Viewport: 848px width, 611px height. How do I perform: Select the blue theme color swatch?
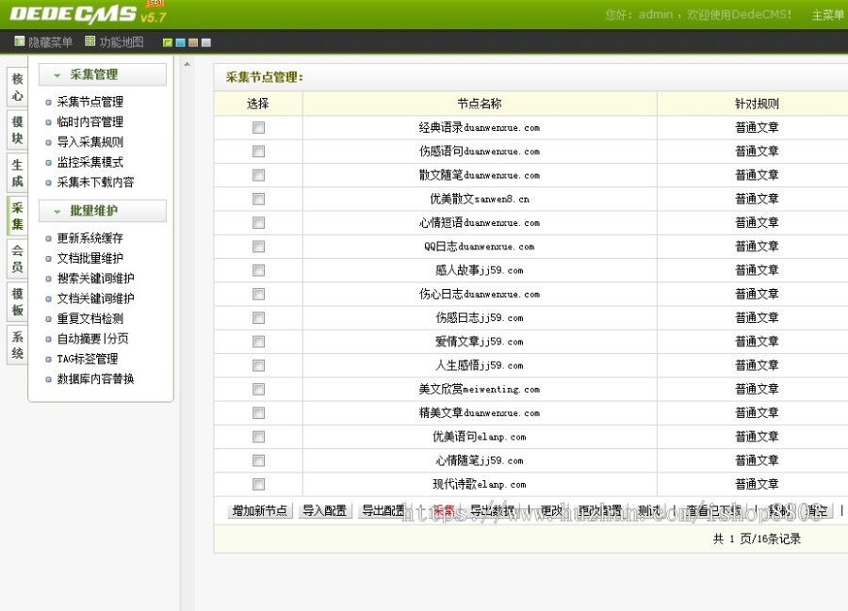179,41
